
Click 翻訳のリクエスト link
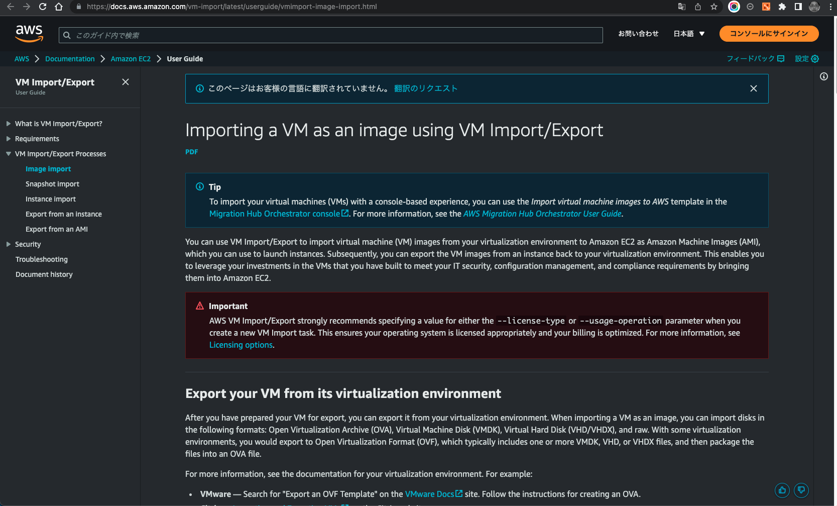(x=426, y=88)
